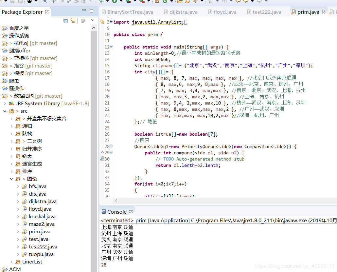
Task: Select the 操作系统 project icon
Action: [5, 35]
